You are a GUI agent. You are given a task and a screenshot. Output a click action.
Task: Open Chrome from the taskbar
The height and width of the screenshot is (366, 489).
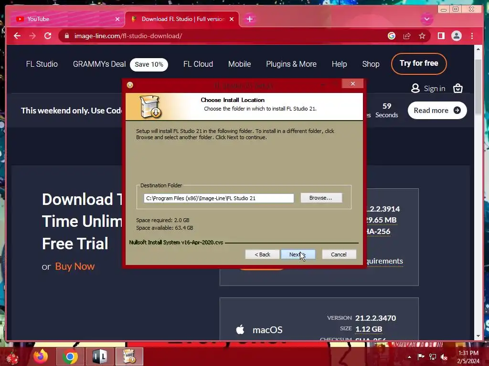coord(70,356)
